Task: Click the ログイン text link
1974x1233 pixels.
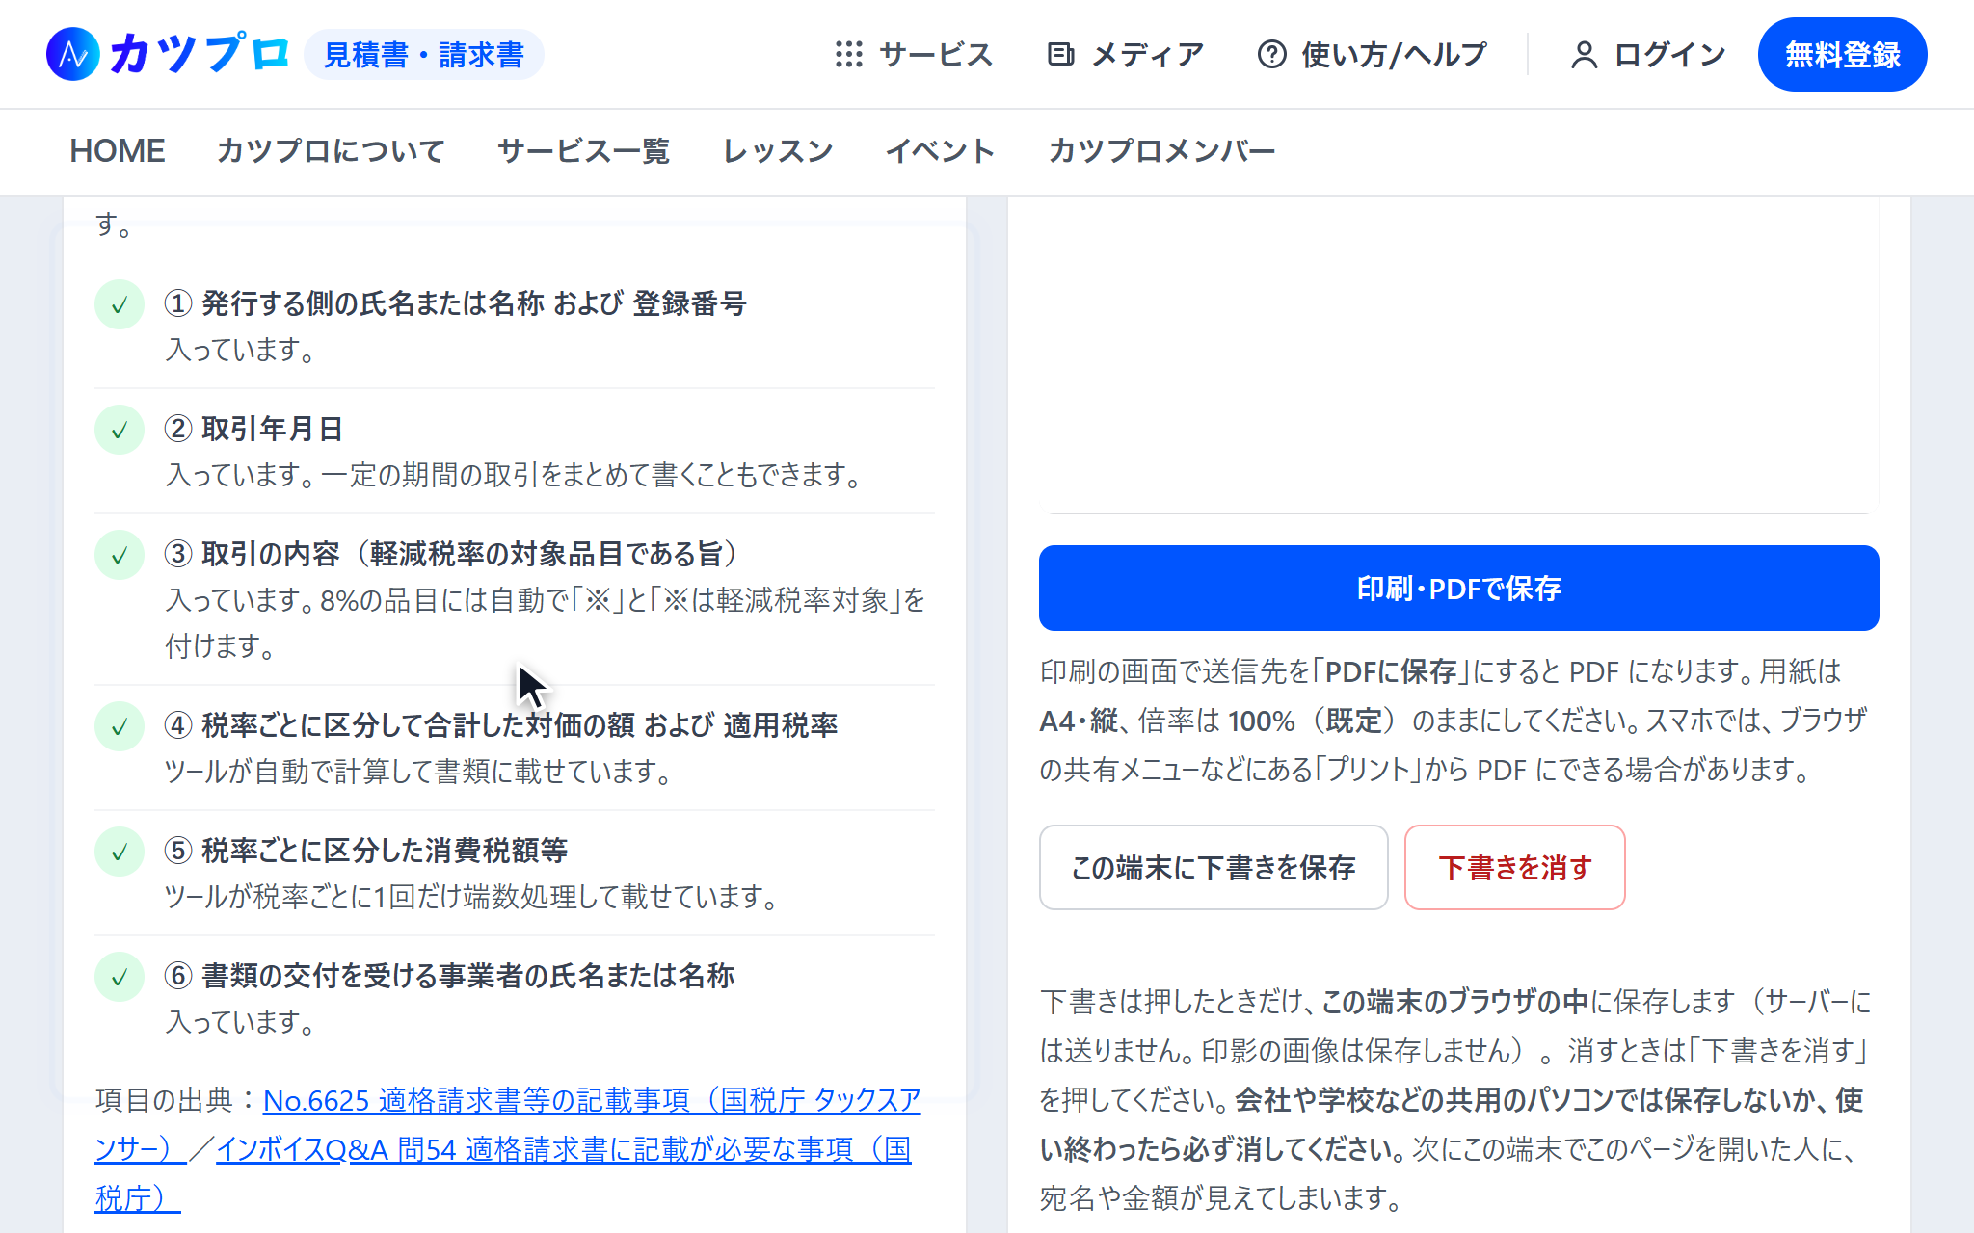Action: tap(1669, 55)
